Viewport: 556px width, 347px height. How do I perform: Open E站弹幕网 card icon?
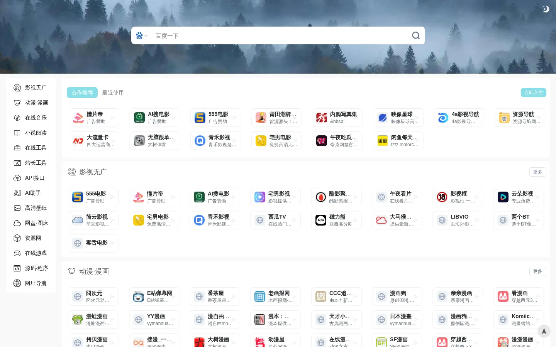[139, 296]
